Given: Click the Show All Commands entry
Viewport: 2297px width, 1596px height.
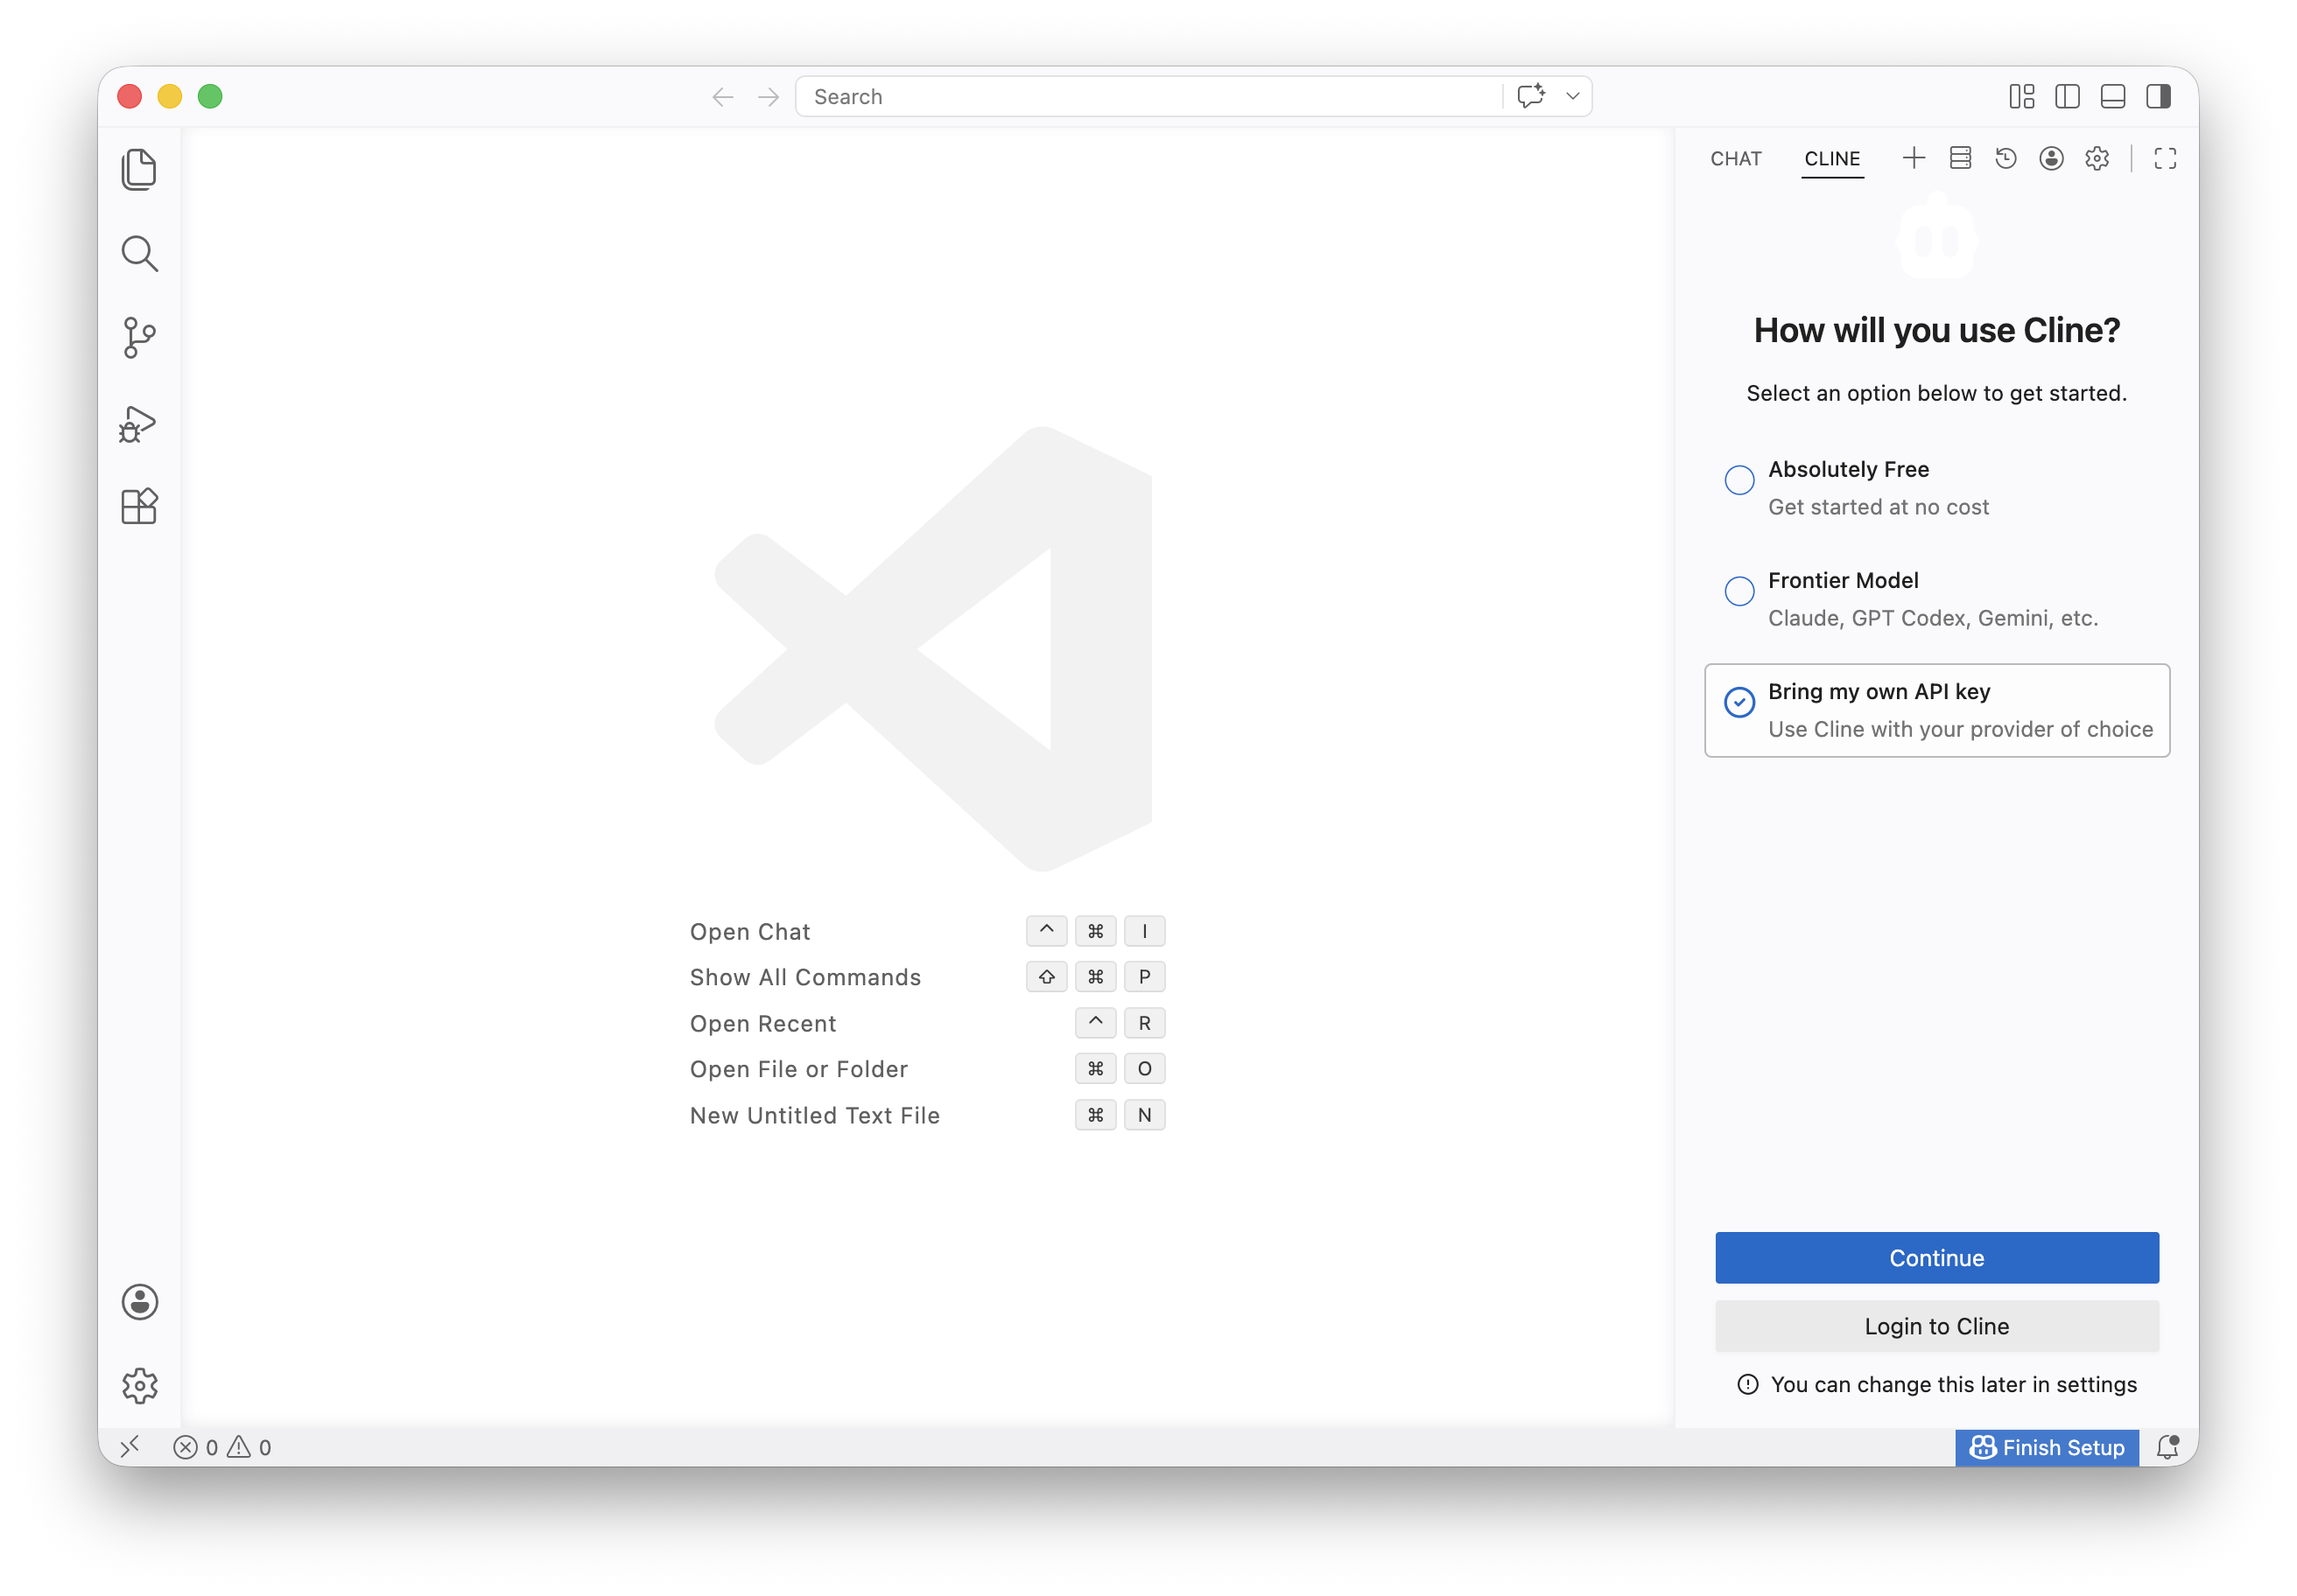Looking at the screenshot, I should [926, 977].
